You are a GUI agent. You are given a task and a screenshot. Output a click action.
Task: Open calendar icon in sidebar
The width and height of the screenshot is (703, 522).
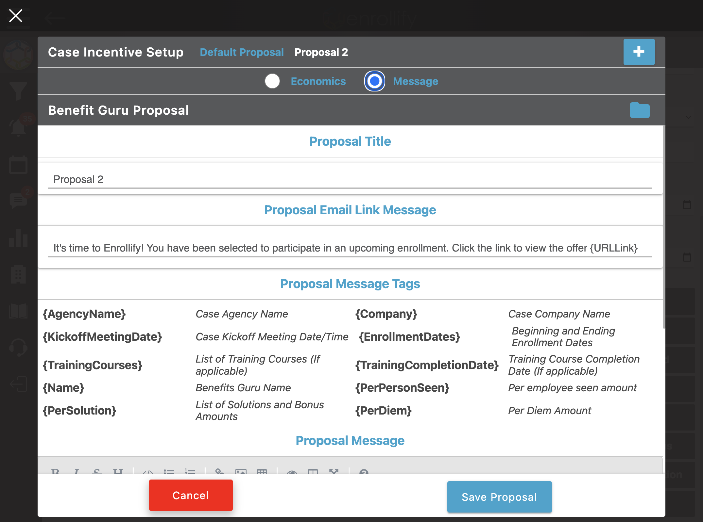[18, 165]
